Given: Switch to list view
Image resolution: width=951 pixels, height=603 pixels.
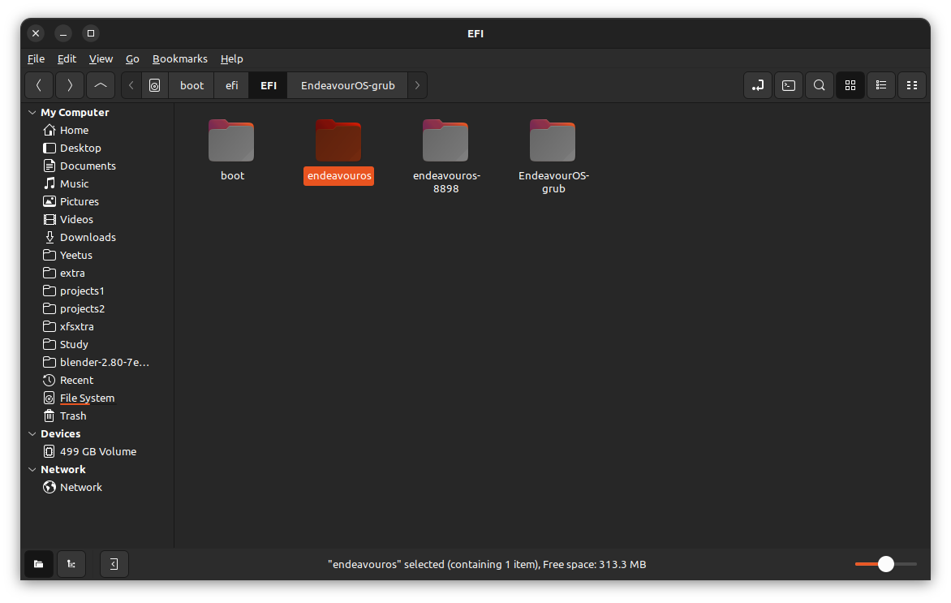Looking at the screenshot, I should 880,85.
